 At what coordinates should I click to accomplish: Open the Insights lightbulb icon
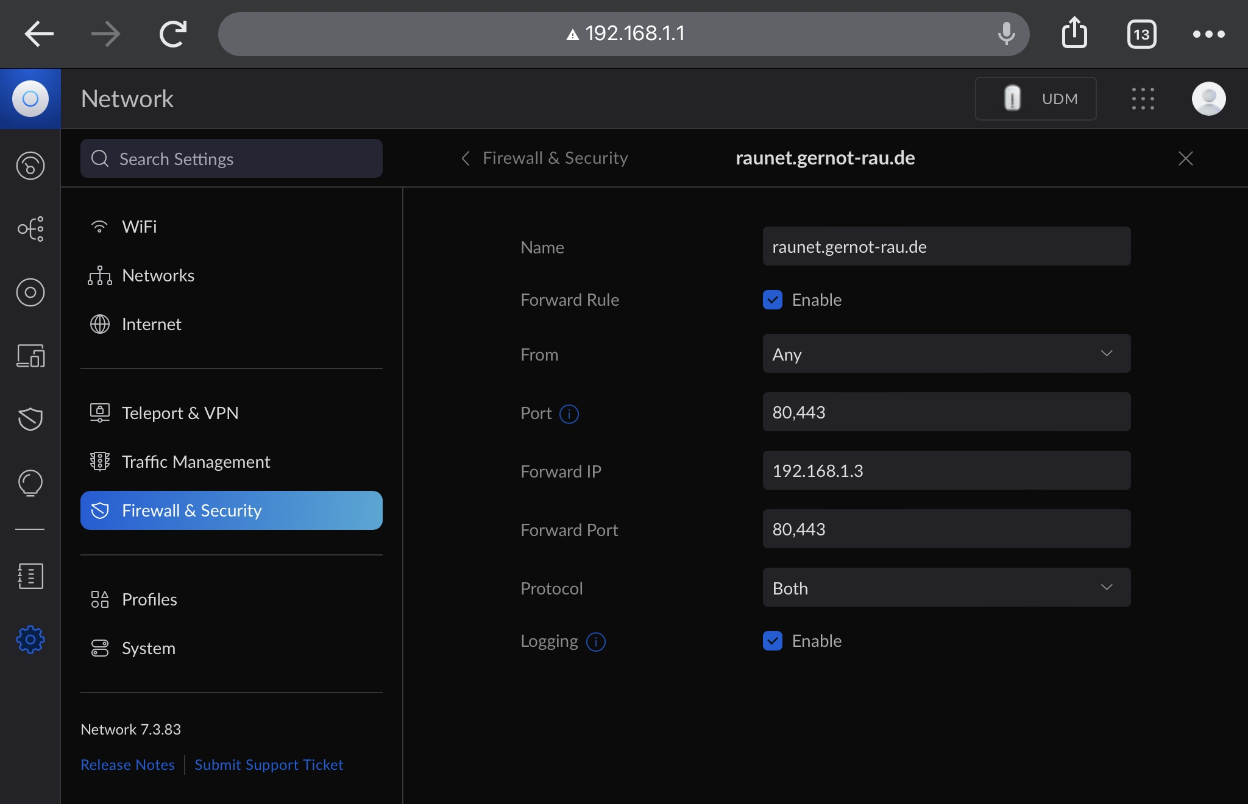[30, 484]
